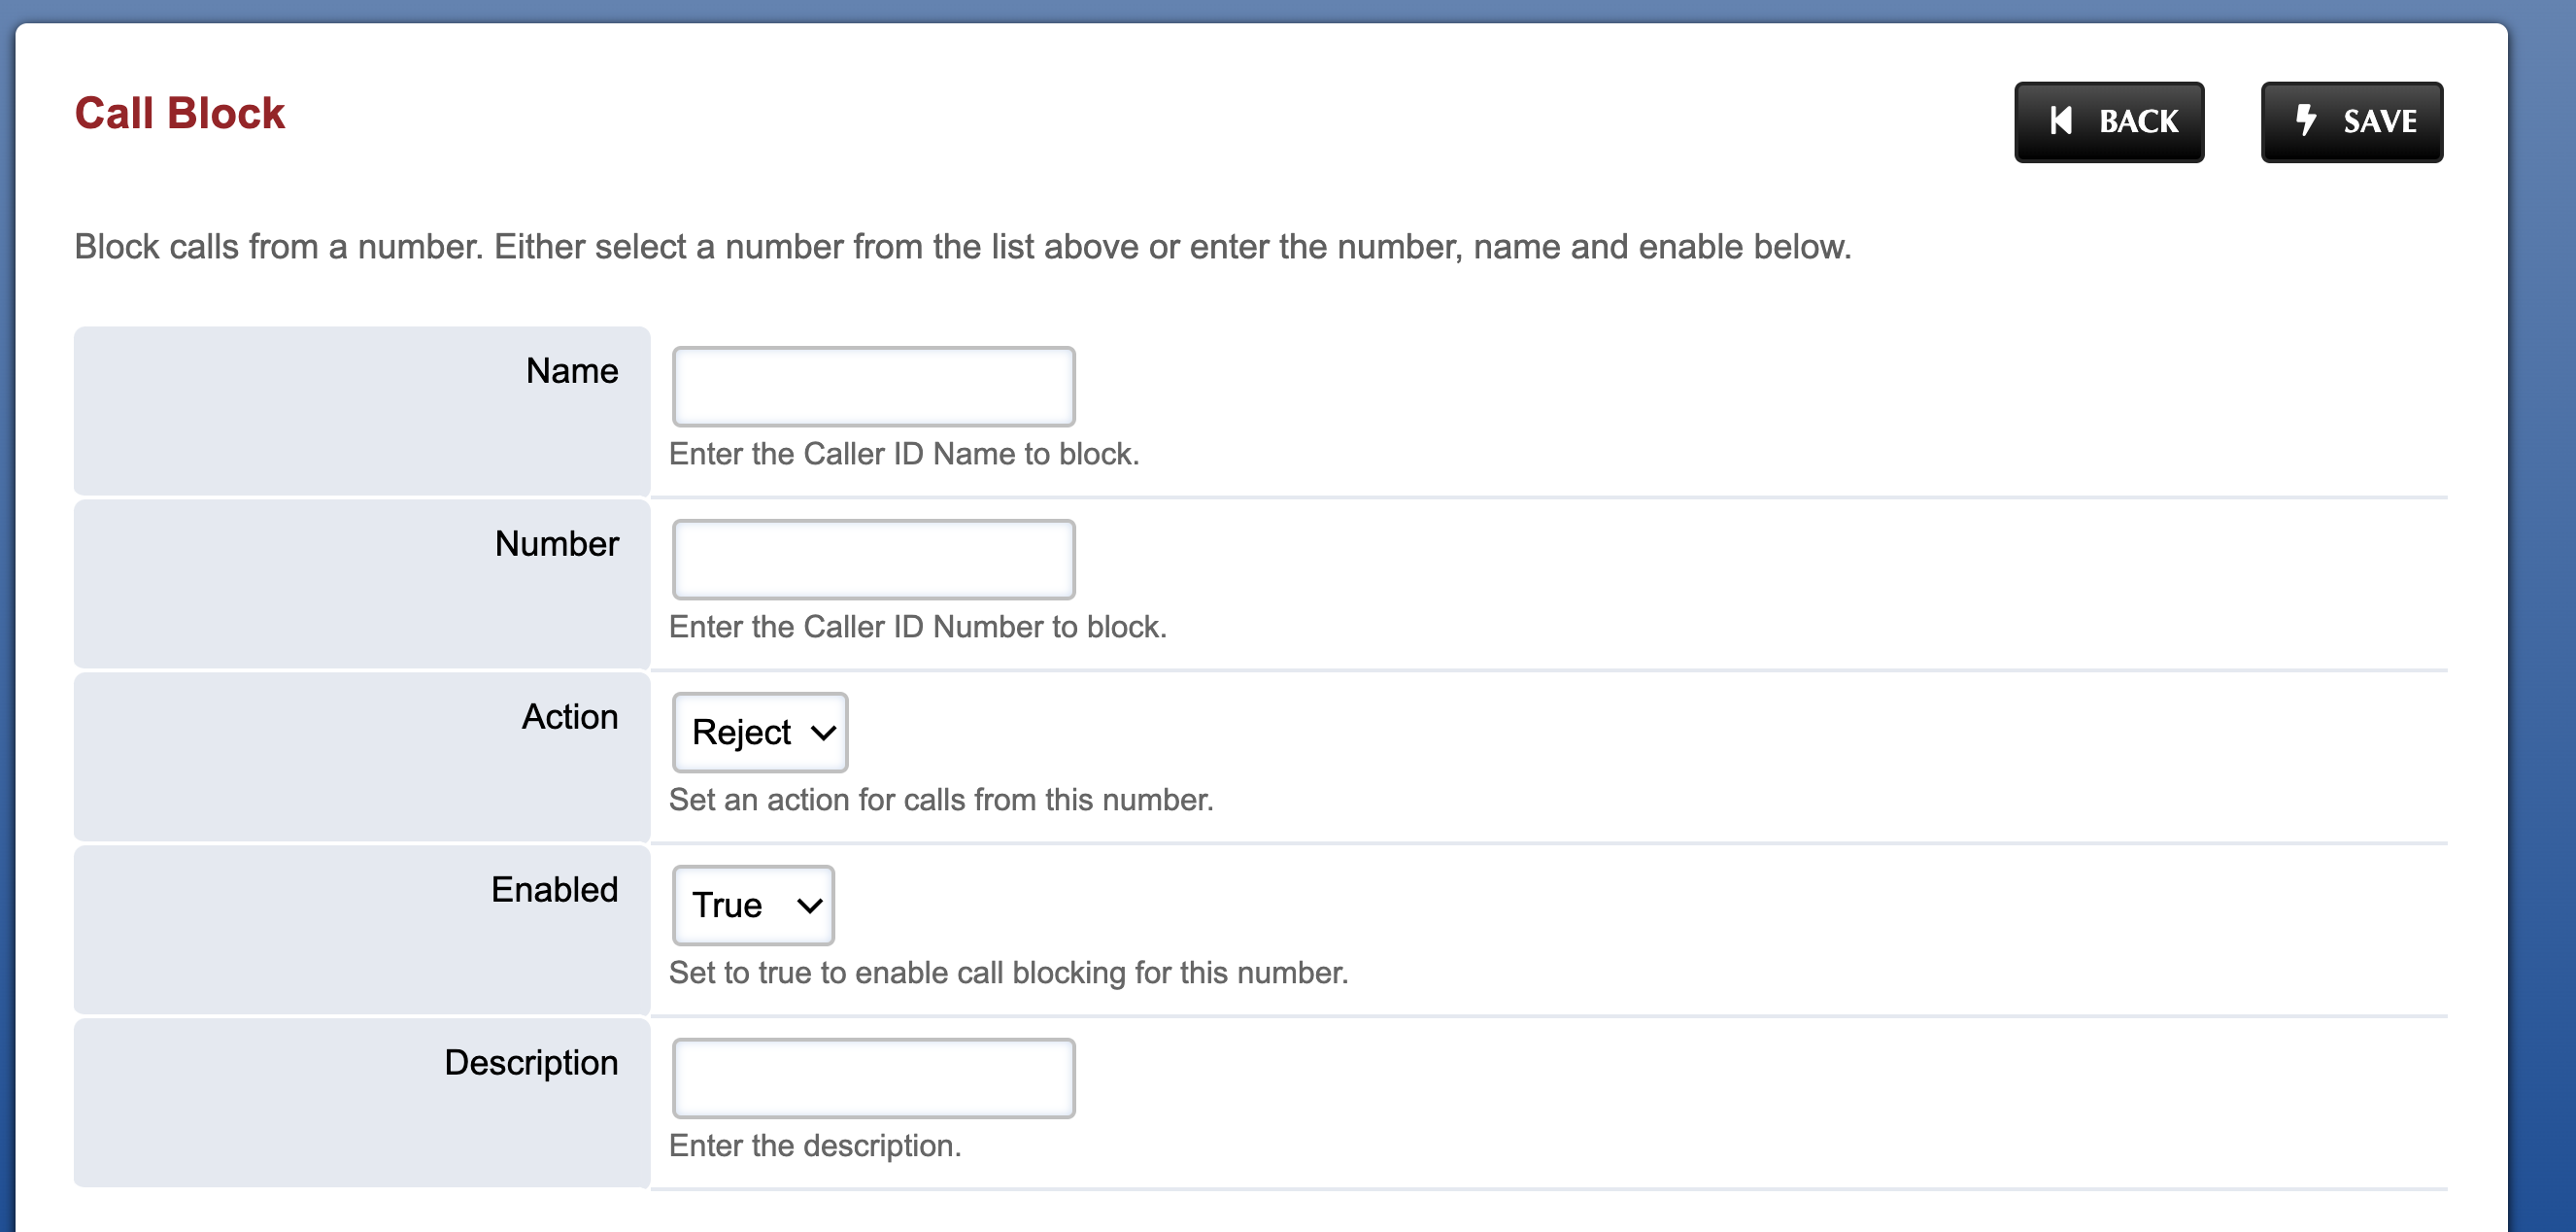Focus the Description input field
Viewport: 2576px width, 1232px height.
tap(874, 1078)
